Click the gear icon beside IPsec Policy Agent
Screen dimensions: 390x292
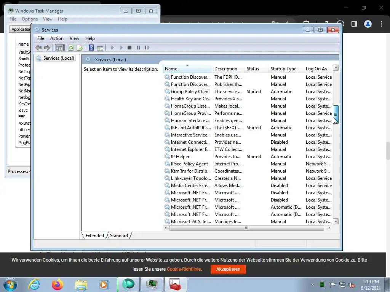point(167,163)
